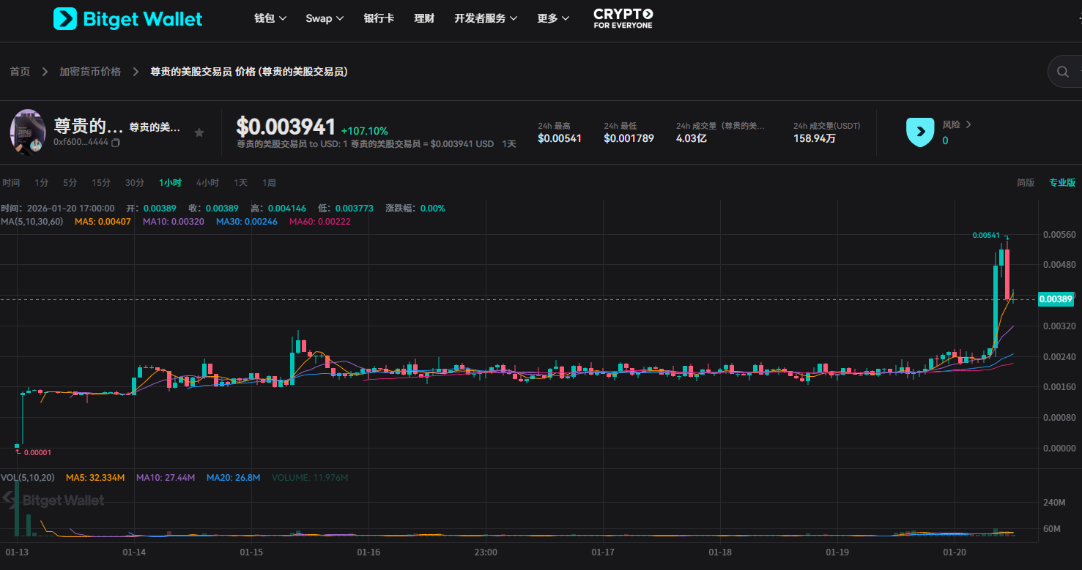Image resolution: width=1082 pixels, height=570 pixels.
Task: Enable 专业版 professional chart mode
Action: point(1062,182)
